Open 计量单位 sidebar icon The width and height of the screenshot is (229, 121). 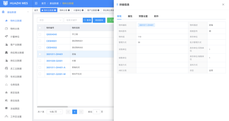pos(6,36)
